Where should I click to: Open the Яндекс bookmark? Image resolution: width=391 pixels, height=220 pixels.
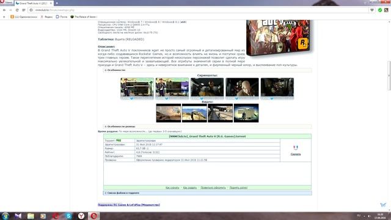pos(46,16)
